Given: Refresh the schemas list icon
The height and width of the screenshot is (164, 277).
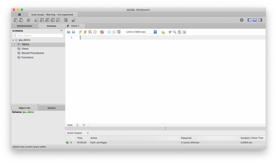Looking at the screenshot, I should point(61,31).
